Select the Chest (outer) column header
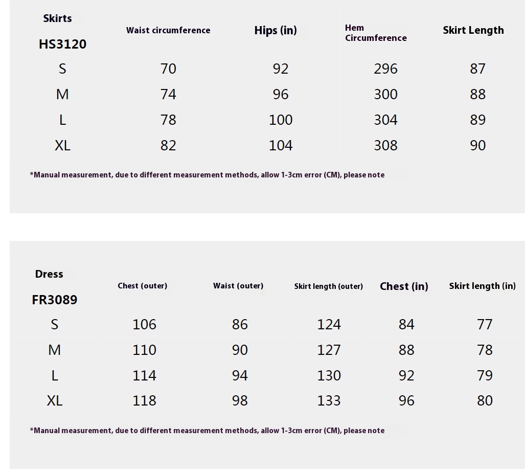The width and height of the screenshot is (525, 472). pyautogui.click(x=142, y=286)
